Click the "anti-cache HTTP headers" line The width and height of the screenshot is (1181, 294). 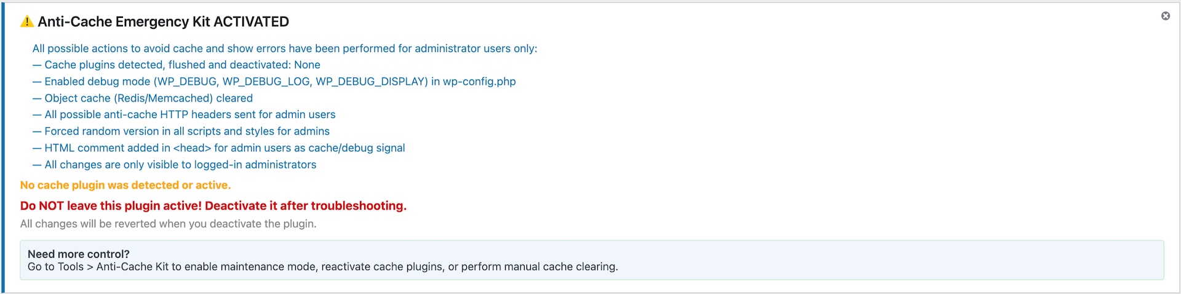(x=189, y=115)
